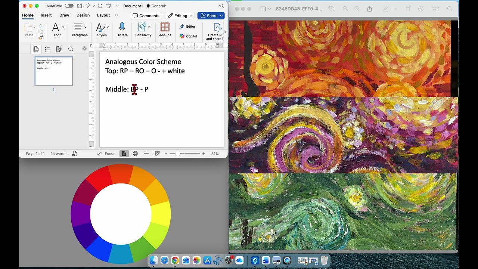Open Copilot from the ribbon
Image resolution: width=478 pixels, height=269 pixels.
(x=188, y=36)
